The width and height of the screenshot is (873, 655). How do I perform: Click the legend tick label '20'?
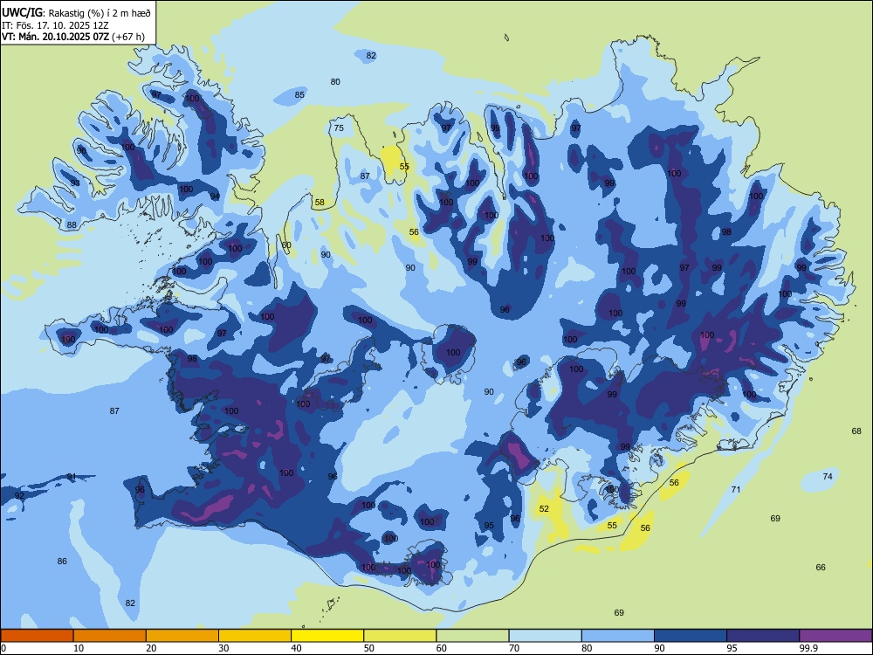tap(151, 648)
